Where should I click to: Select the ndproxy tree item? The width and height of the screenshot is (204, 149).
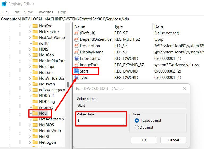(x=46, y=107)
